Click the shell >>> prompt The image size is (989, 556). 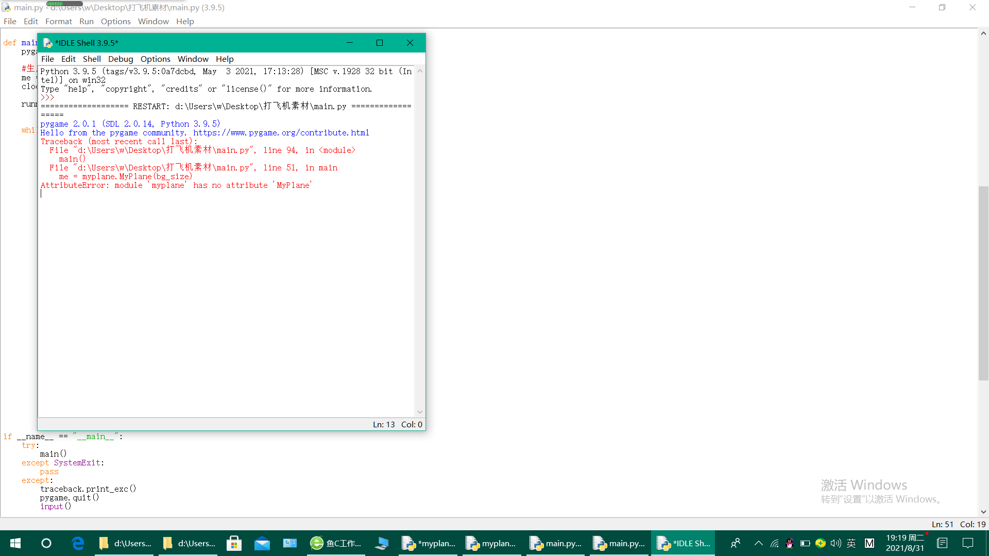click(47, 98)
